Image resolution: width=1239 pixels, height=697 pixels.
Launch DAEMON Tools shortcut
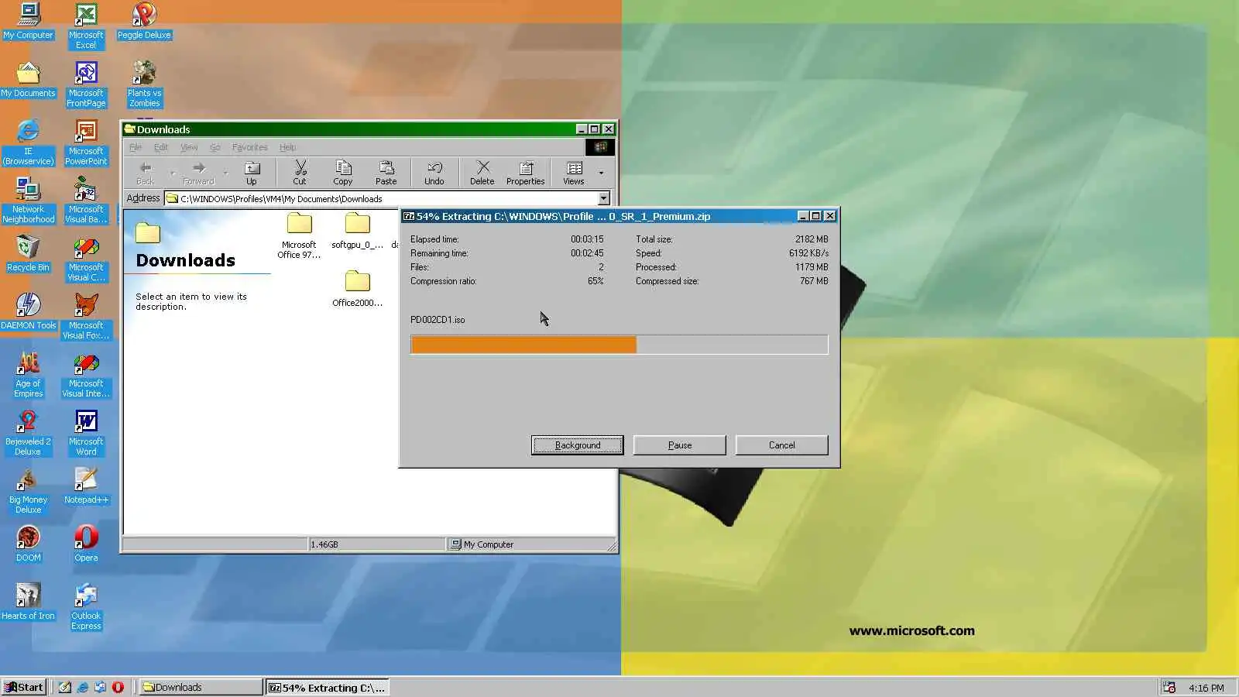29,311
